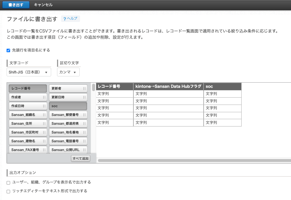The width and height of the screenshot is (291, 200).
Task: Click drag handle icon on Sansan_FAX番号
Action: point(44,150)
